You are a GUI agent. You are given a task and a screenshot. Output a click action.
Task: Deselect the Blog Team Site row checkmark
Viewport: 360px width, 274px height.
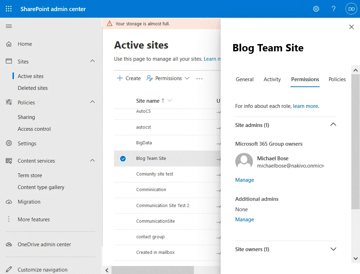123,159
